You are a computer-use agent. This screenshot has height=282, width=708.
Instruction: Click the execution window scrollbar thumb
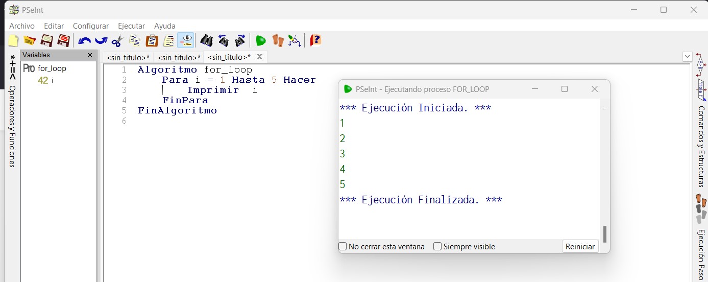(605, 234)
